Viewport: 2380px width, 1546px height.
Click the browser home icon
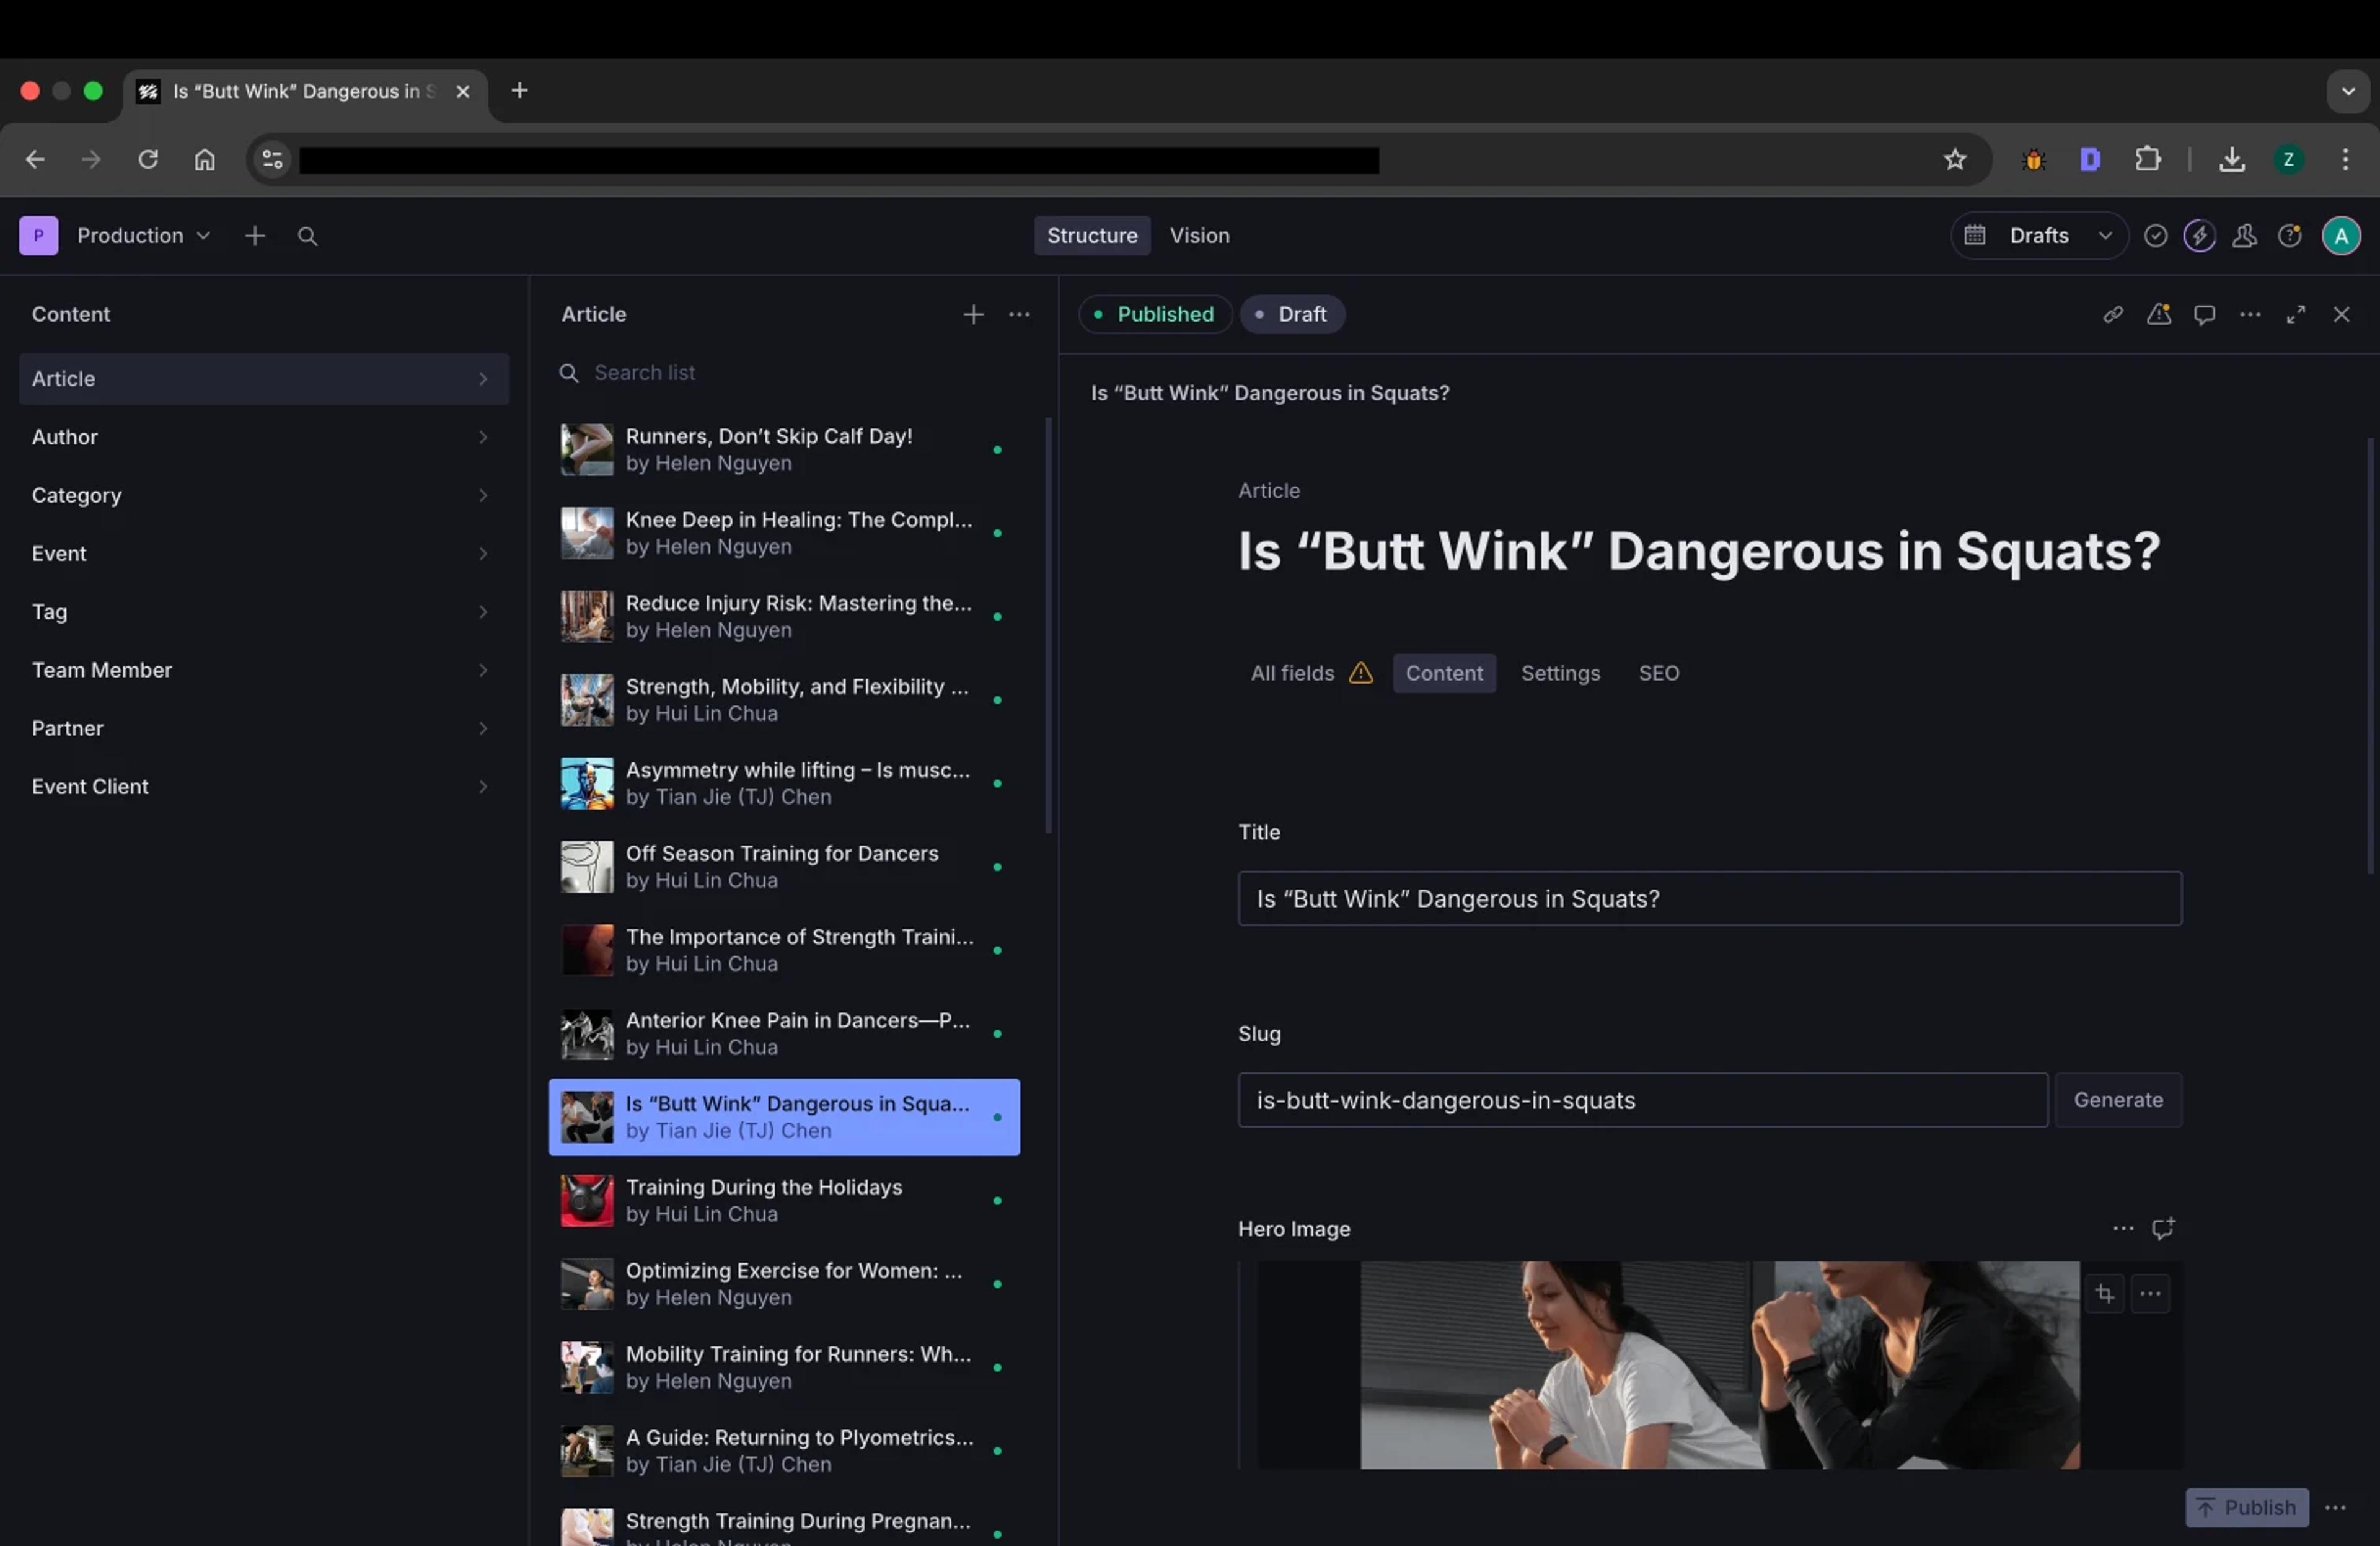tap(205, 160)
